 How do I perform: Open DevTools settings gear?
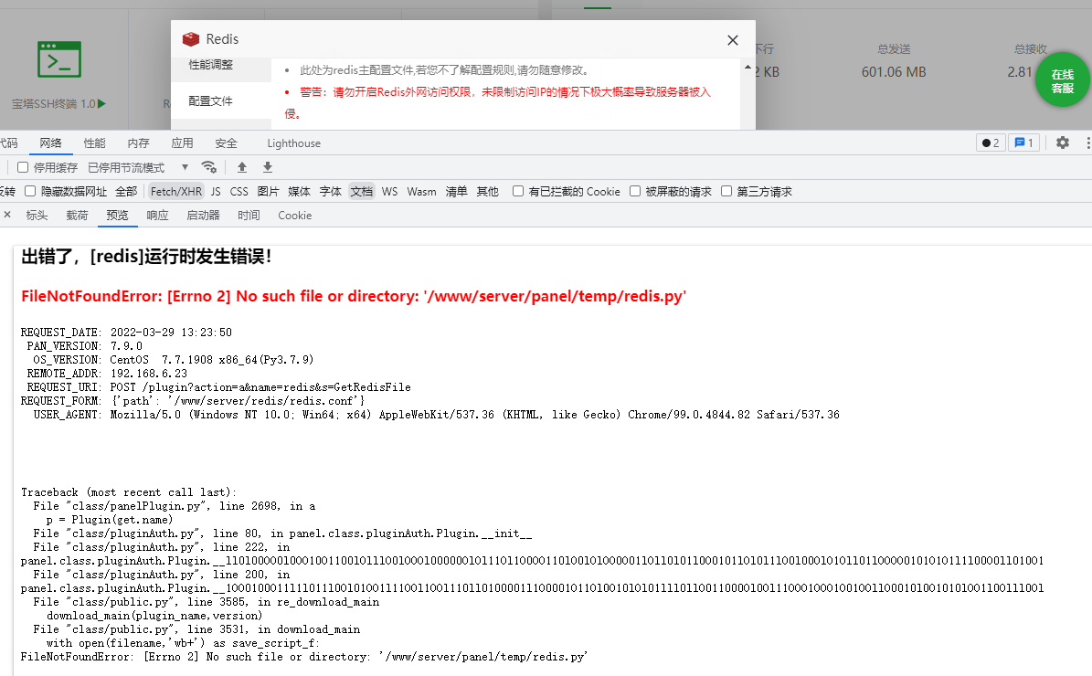1062,143
